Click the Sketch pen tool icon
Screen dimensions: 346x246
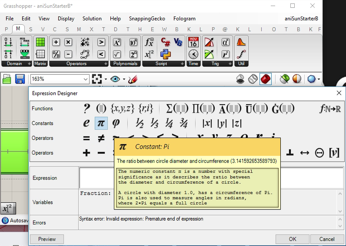133,79
